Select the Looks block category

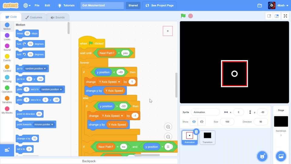tap(7, 37)
